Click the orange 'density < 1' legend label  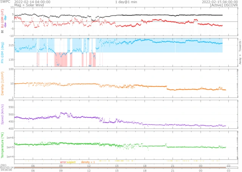pyautogui.click(x=88, y=162)
